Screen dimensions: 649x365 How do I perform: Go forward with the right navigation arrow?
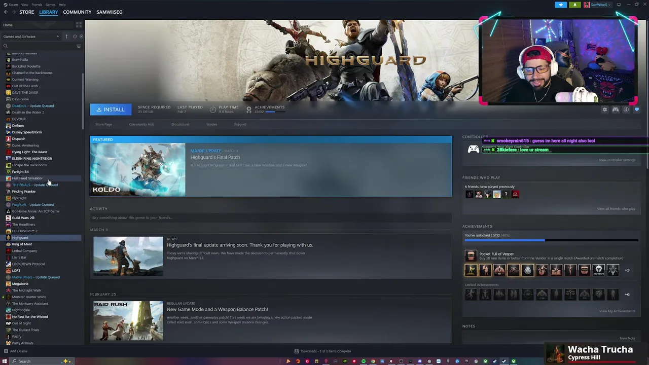click(x=13, y=12)
